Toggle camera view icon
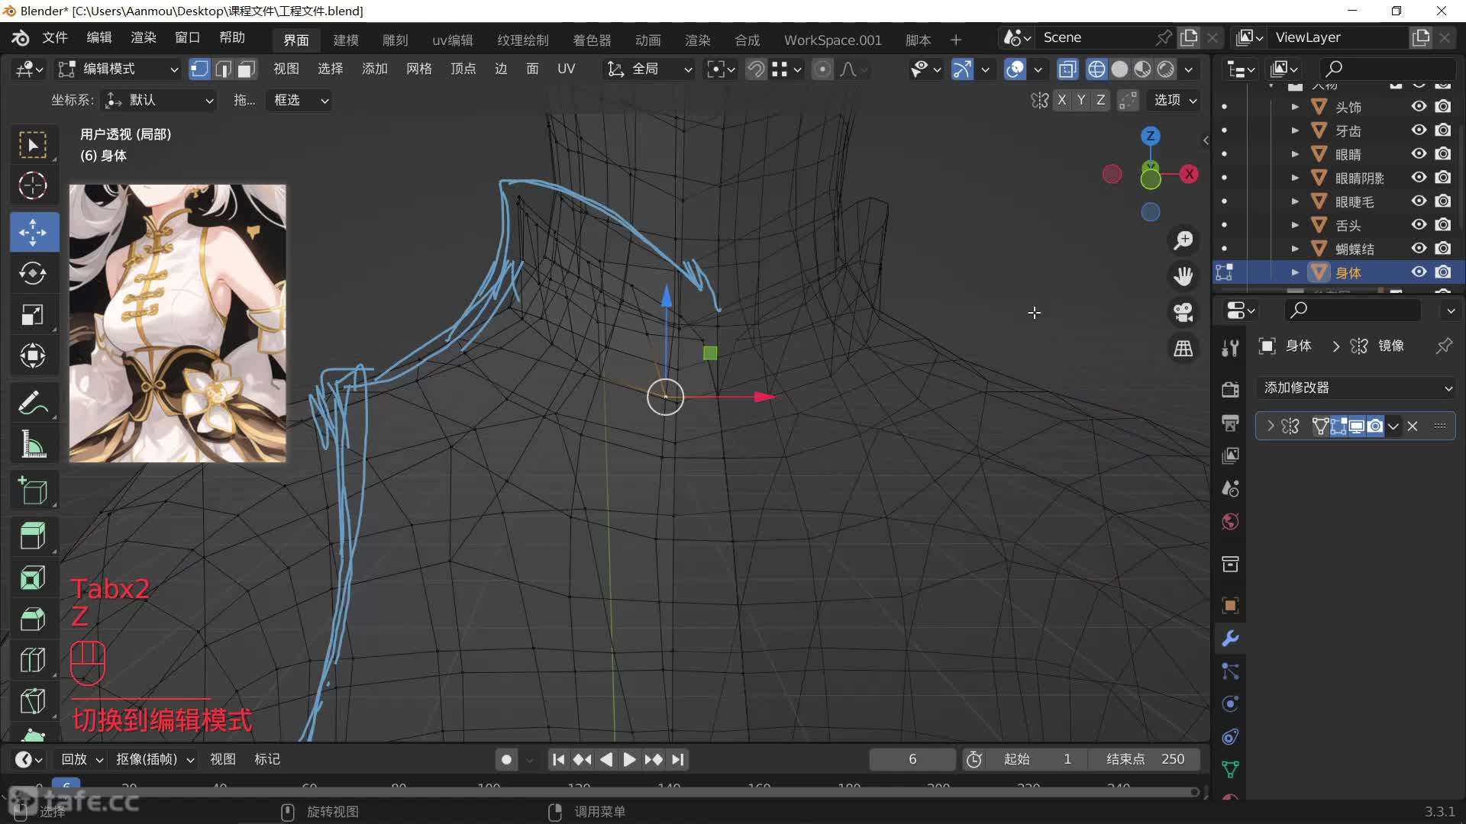 [x=1183, y=312]
